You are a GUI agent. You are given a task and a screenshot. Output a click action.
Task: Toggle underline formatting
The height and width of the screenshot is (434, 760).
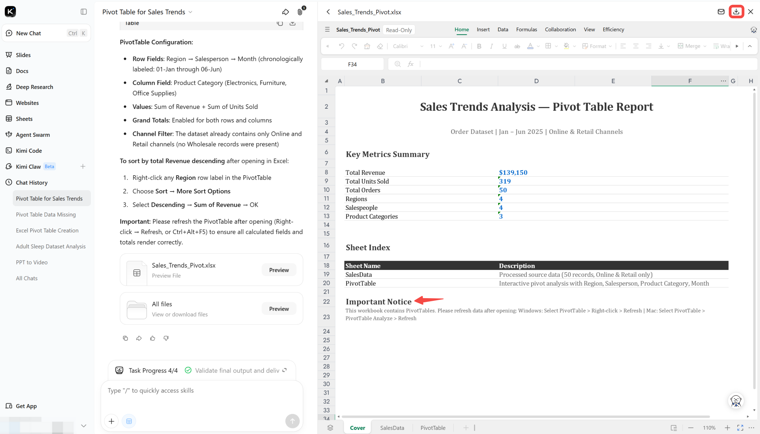click(x=504, y=46)
